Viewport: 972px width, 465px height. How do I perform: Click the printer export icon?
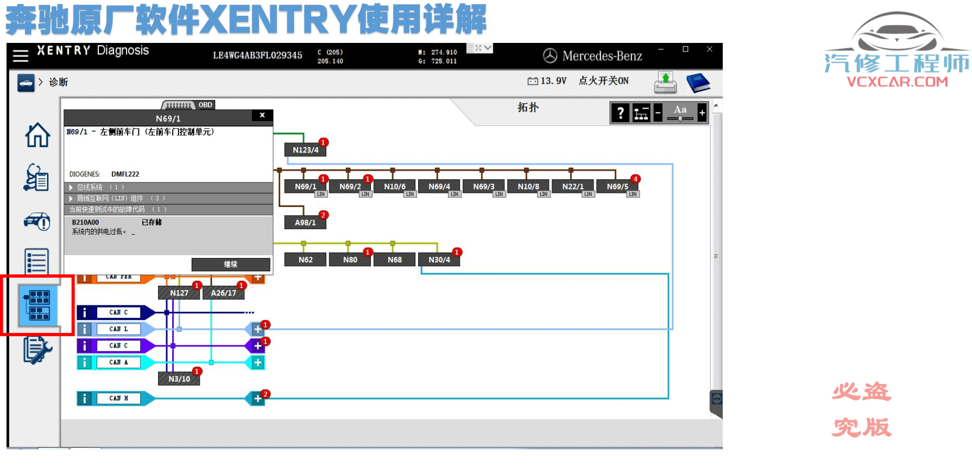[665, 83]
